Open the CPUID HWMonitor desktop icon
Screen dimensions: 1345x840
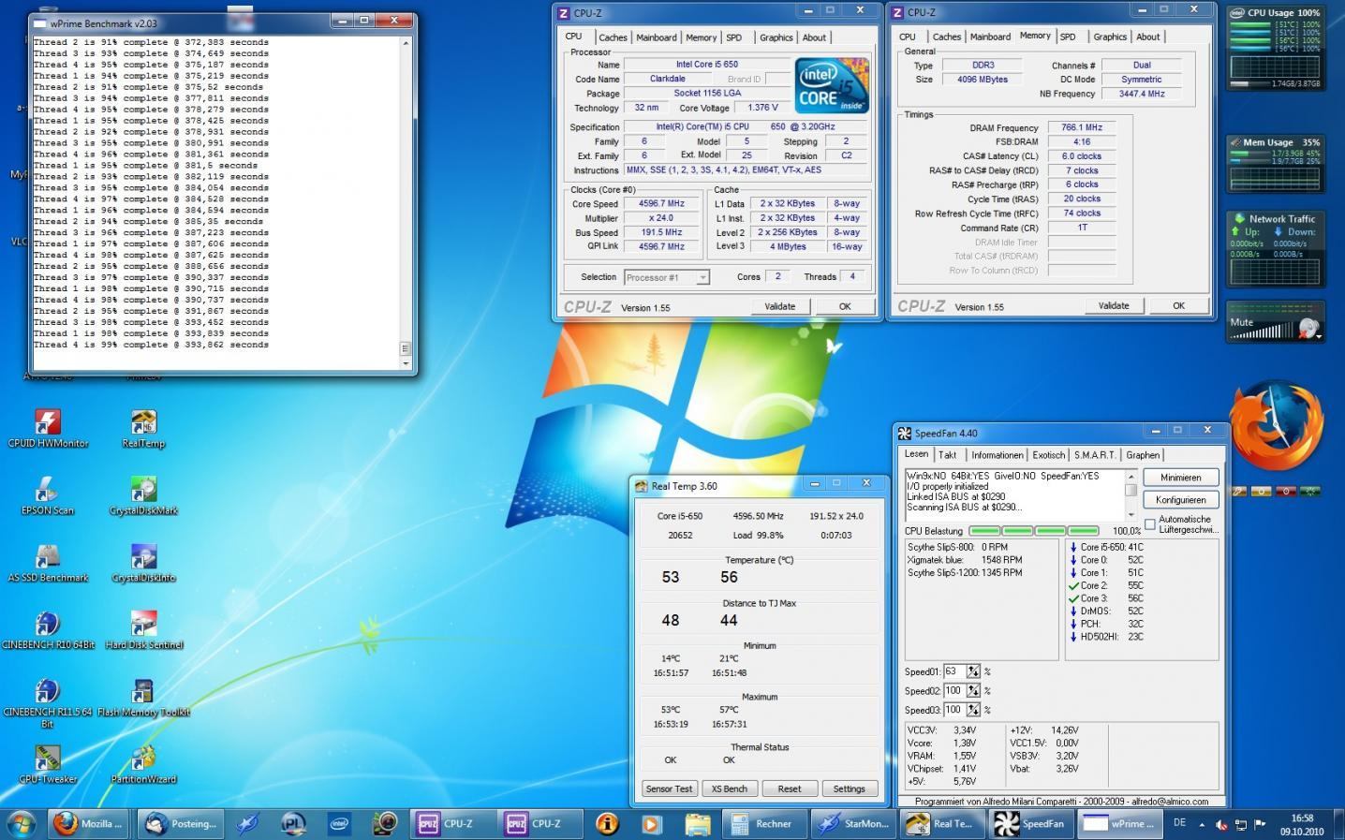click(48, 429)
